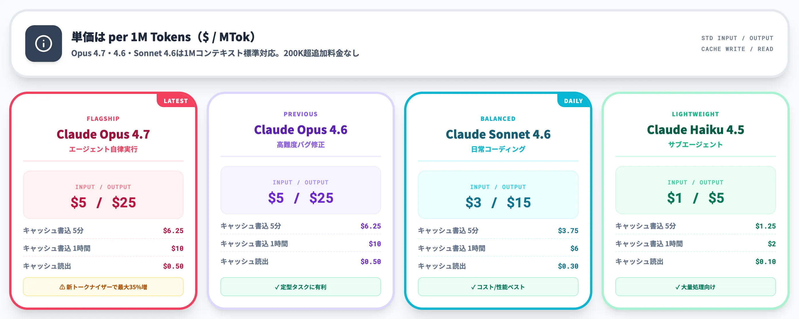Click the FLAGSHIP label
This screenshot has height=319, width=799.
click(103, 119)
